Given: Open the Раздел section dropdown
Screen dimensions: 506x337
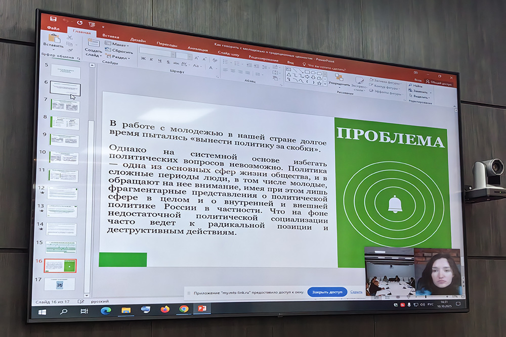Looking at the screenshot, I should [x=118, y=57].
